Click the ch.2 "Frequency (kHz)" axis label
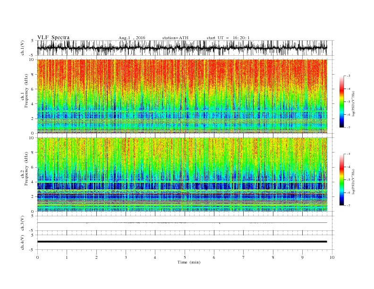 coord(26,168)
